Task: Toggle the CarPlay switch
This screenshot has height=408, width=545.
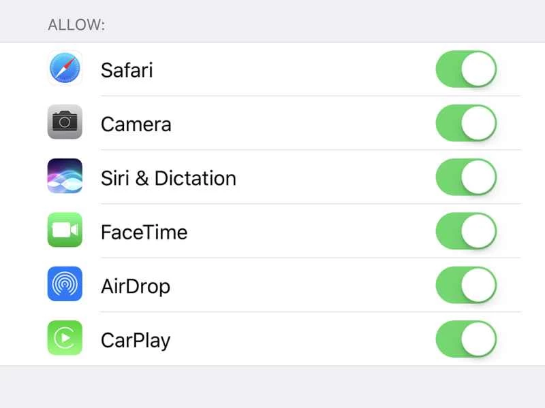Action: click(x=465, y=340)
